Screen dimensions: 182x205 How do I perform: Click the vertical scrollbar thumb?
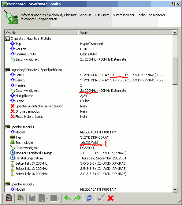(x=175, y=71)
